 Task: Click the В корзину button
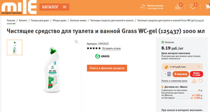click(181, 74)
